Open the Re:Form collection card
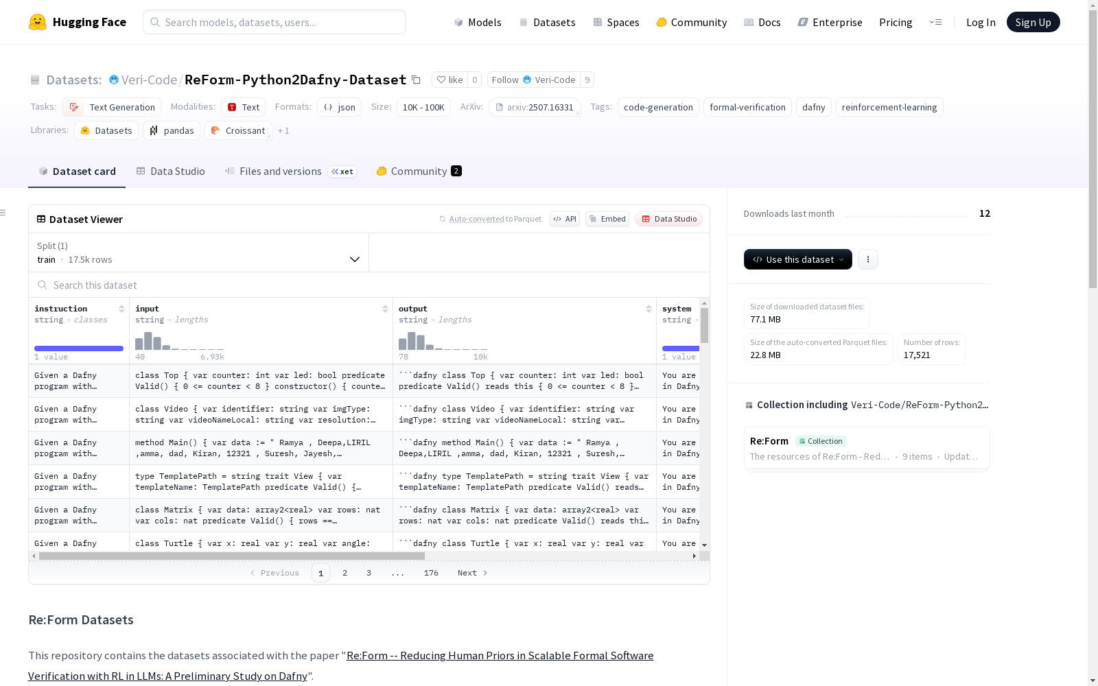Viewport: 1098px width, 686px height. (867, 448)
